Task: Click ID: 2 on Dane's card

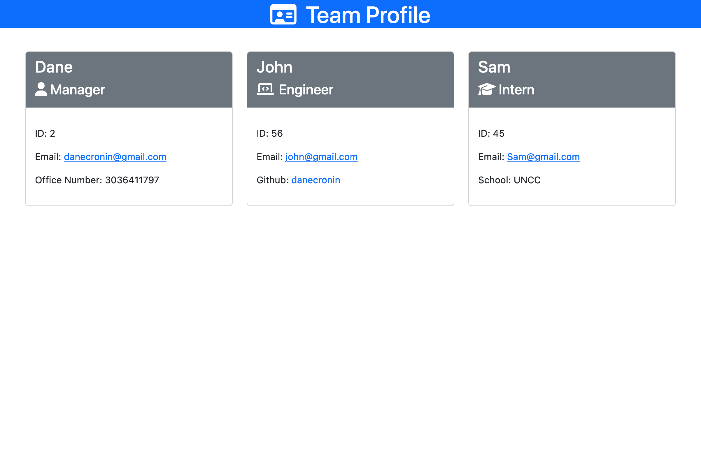Action: click(45, 133)
